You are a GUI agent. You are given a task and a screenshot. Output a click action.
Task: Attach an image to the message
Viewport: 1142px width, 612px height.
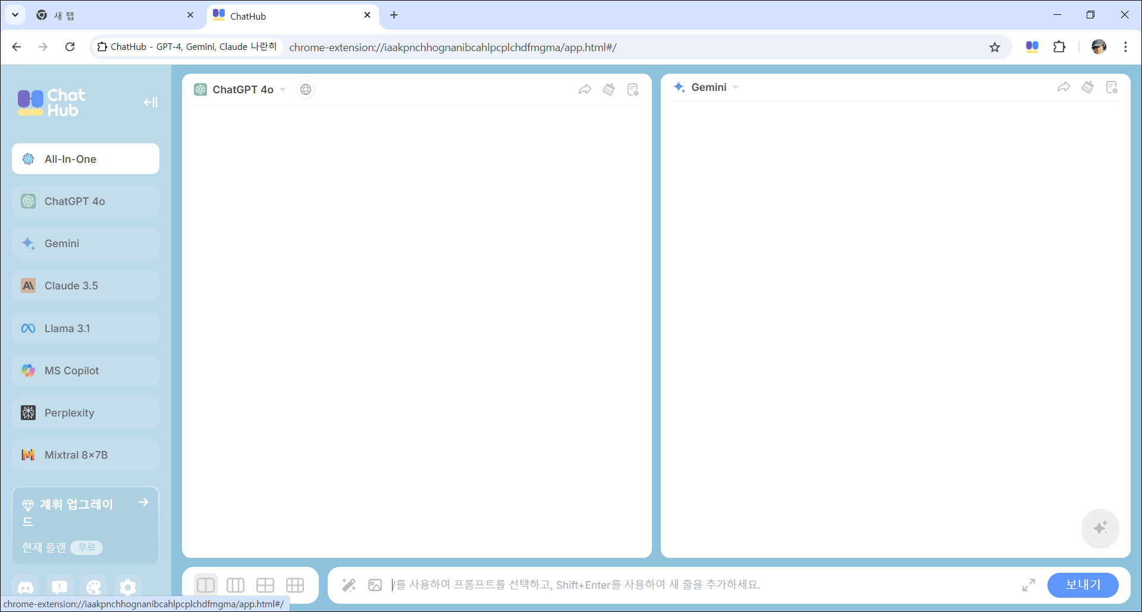pyautogui.click(x=375, y=585)
